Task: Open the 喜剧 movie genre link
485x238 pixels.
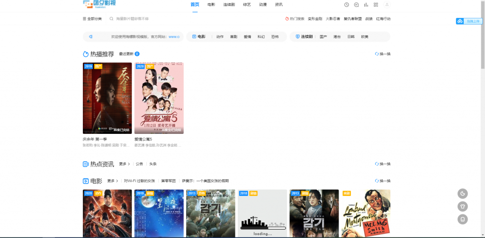Action: click(x=234, y=37)
